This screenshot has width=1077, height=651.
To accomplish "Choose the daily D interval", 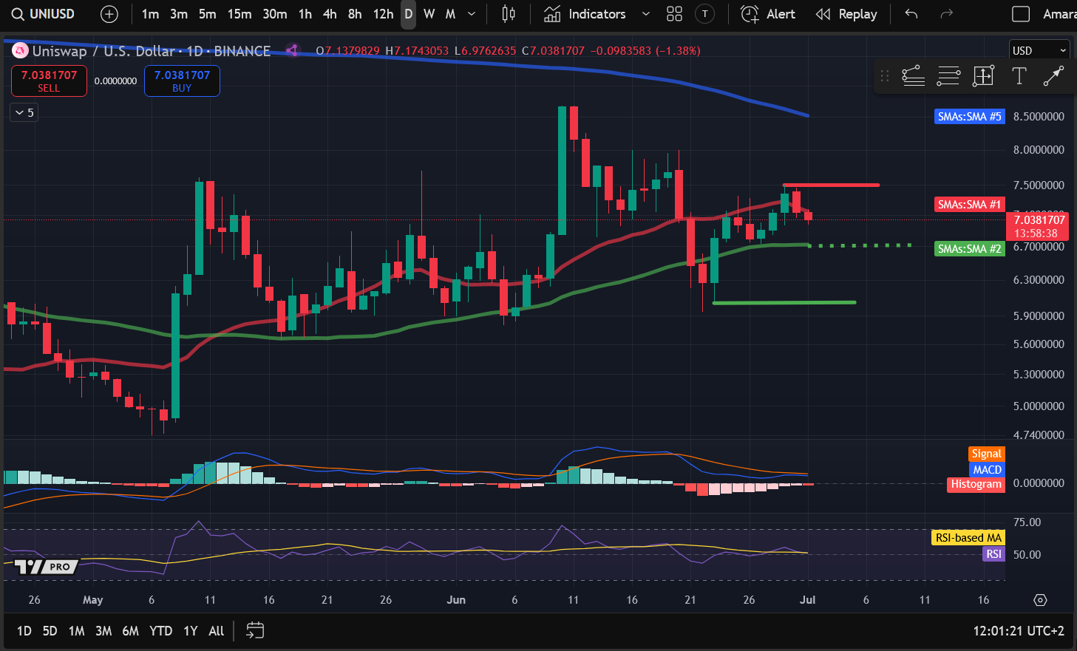I will pyautogui.click(x=408, y=14).
